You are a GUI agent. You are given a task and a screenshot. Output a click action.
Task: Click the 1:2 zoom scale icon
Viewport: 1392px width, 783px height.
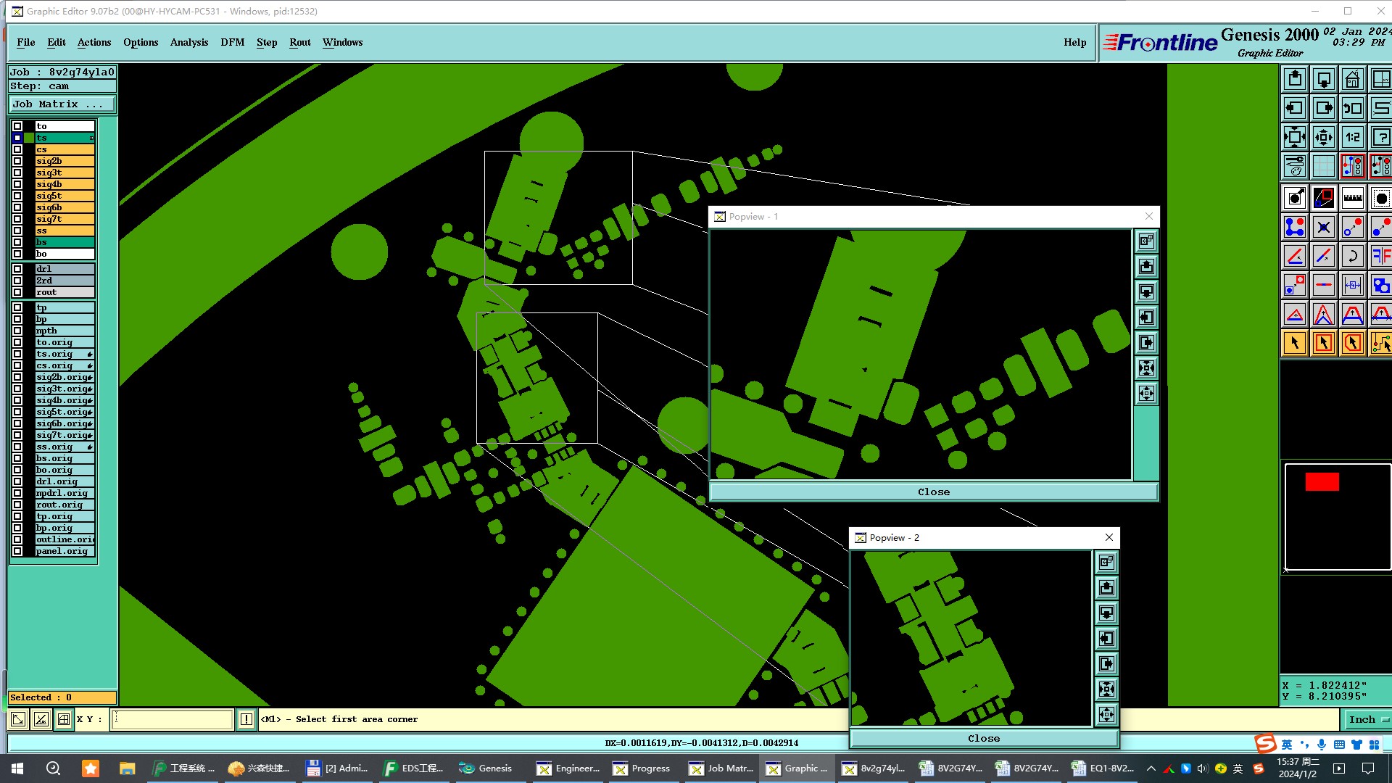coord(1352,137)
